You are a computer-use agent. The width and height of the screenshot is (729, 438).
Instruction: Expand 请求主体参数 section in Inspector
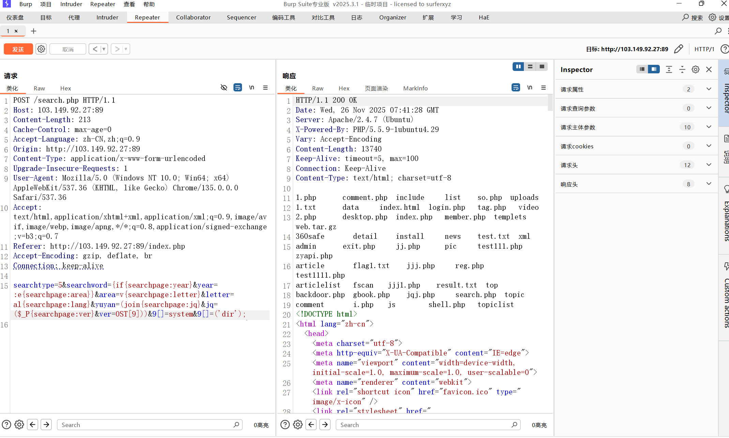tap(709, 127)
